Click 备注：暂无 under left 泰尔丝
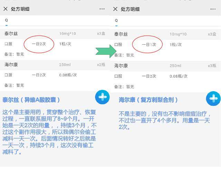221x170 pixels. (14, 54)
